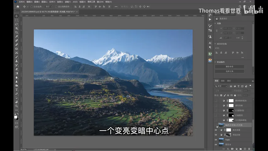Hide the 高光加蓝 adjustment layer
268x151 pixels.
(216, 130)
